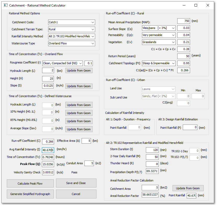Click Generate Simplified Hydrograph button
The image size is (217, 206).
30,194
